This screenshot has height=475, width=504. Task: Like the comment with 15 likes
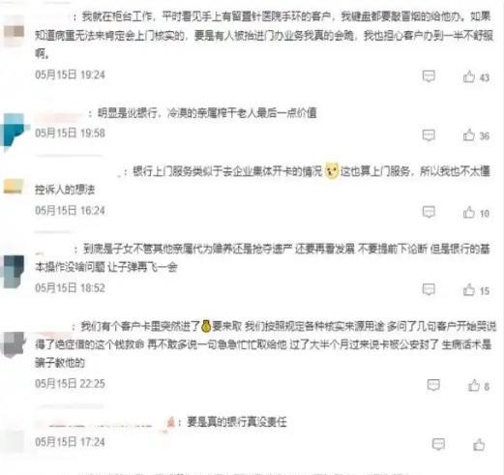pyautogui.click(x=469, y=289)
